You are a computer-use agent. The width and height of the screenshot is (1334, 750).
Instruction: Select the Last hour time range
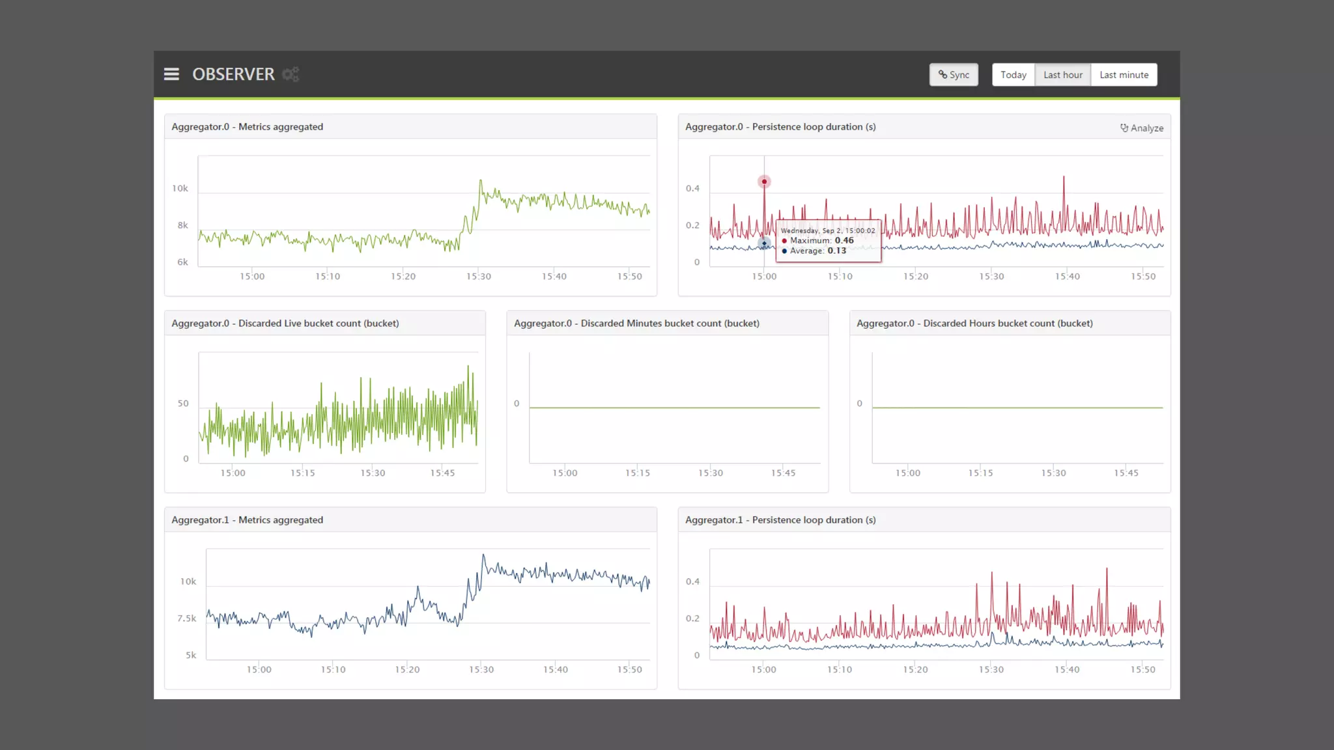point(1062,75)
